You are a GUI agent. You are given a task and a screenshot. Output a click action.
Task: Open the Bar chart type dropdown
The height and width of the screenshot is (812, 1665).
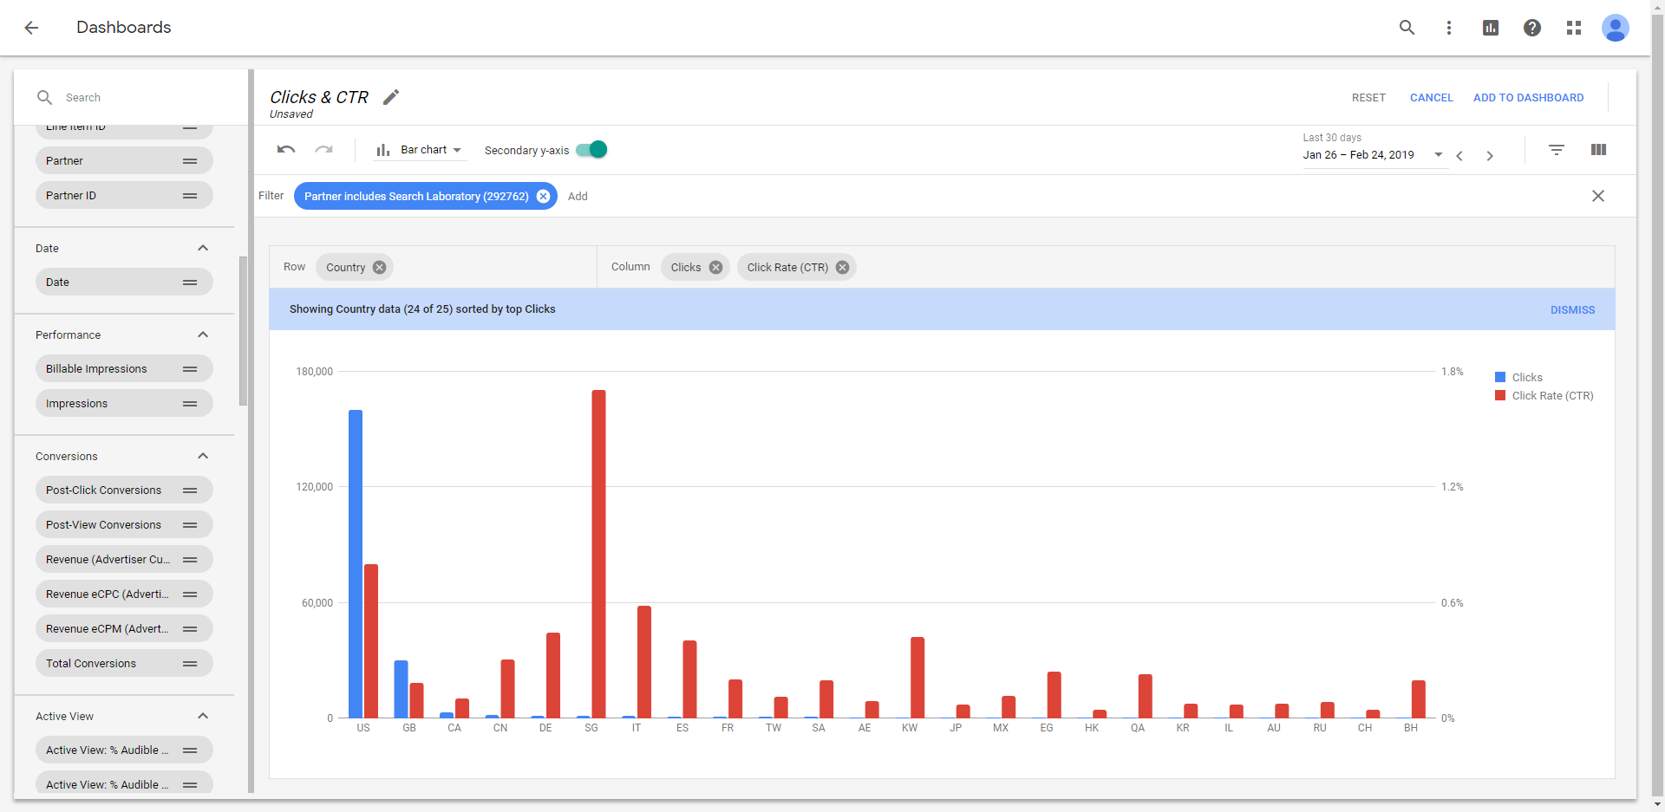tap(419, 150)
